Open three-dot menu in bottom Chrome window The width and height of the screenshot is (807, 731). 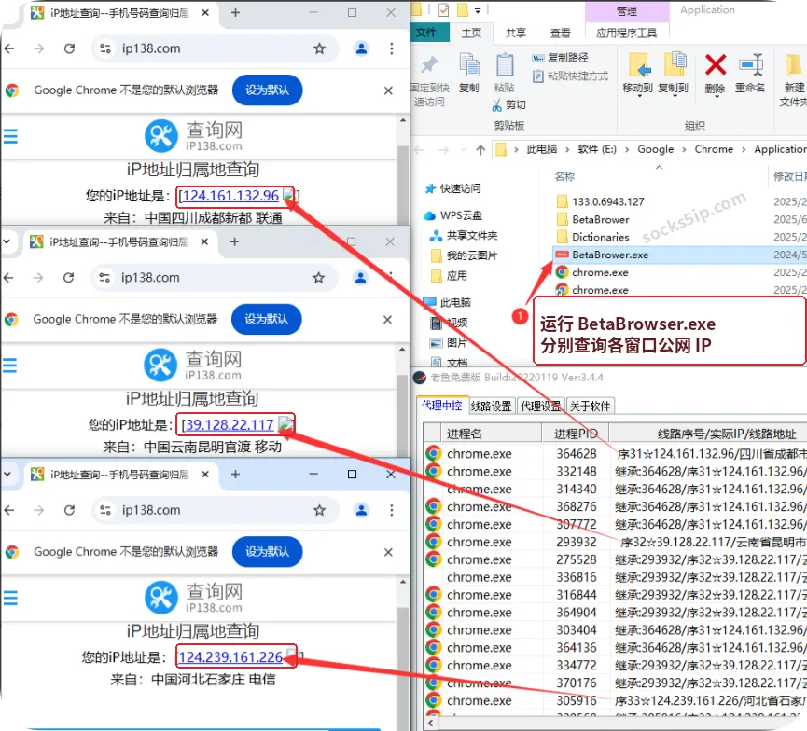click(392, 510)
